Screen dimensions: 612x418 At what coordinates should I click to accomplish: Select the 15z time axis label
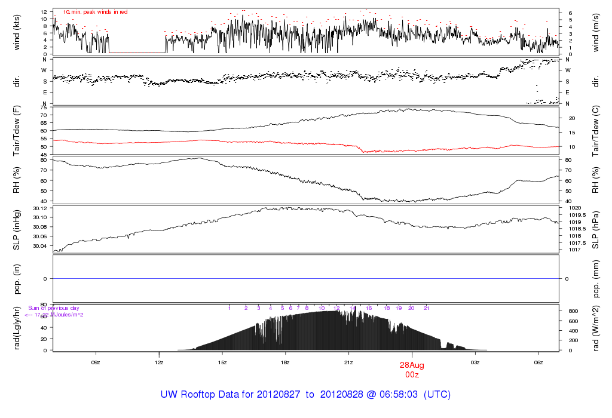pos(222,362)
